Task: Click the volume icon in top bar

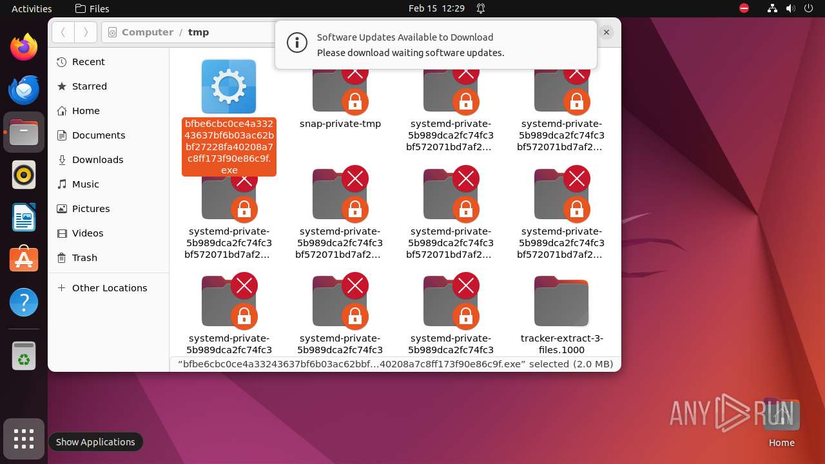Action: pos(791,8)
